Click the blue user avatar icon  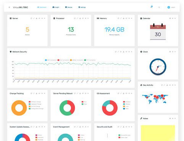click(x=169, y=7)
